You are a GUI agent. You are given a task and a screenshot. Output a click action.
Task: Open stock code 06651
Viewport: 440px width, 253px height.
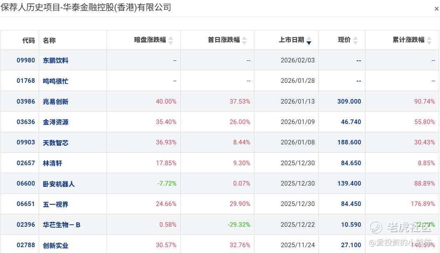[26, 204]
